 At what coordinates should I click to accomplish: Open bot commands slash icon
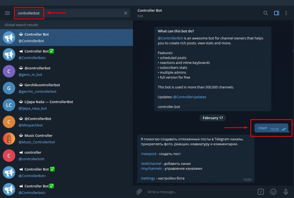pos(261,192)
